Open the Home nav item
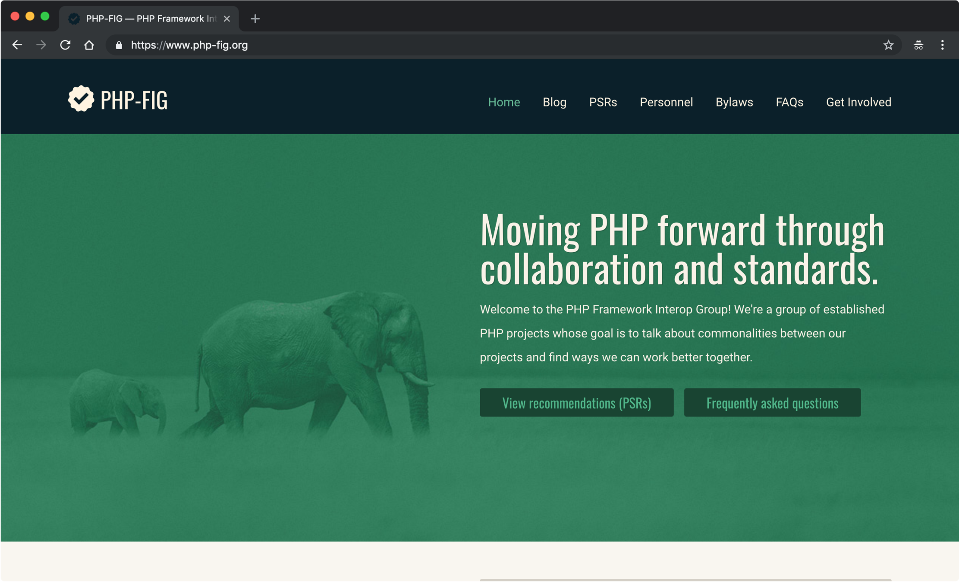959x582 pixels. (x=503, y=102)
